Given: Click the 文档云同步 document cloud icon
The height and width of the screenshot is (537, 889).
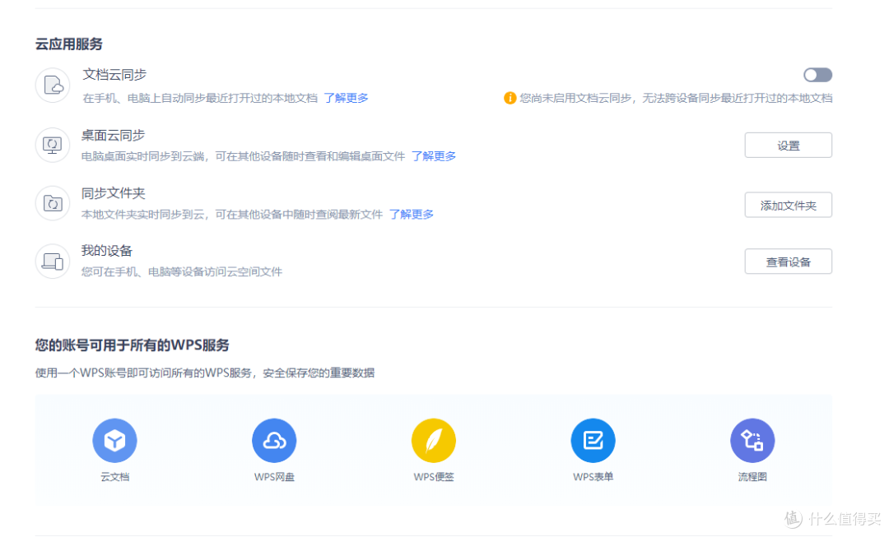Looking at the screenshot, I should click(x=53, y=86).
